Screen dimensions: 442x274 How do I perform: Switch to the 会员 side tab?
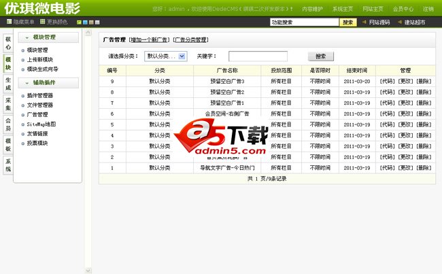point(8,124)
